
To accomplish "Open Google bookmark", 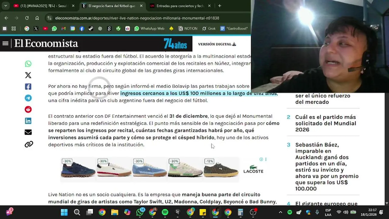I will pos(27,29).
